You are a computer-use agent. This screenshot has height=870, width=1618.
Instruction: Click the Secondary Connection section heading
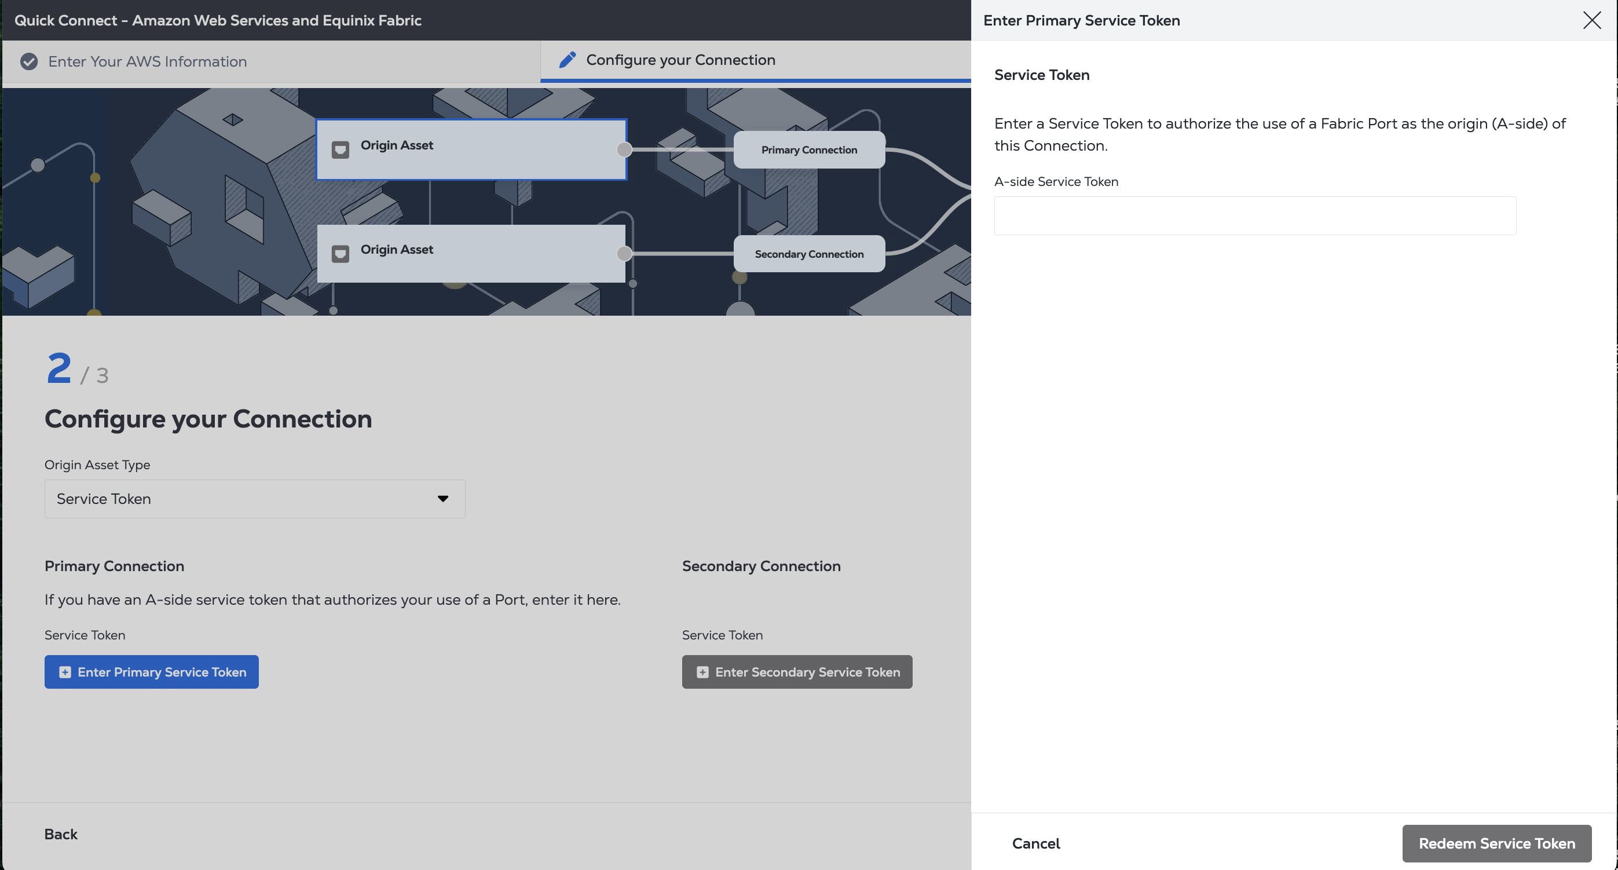tap(762, 566)
